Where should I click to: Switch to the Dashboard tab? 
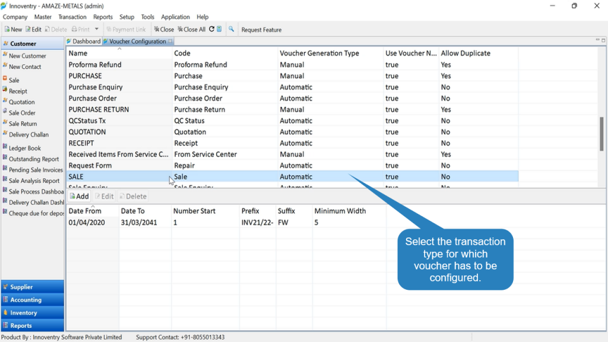pyautogui.click(x=83, y=41)
